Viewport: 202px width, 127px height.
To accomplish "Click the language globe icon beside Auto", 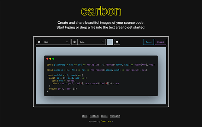I will tap(75, 42).
